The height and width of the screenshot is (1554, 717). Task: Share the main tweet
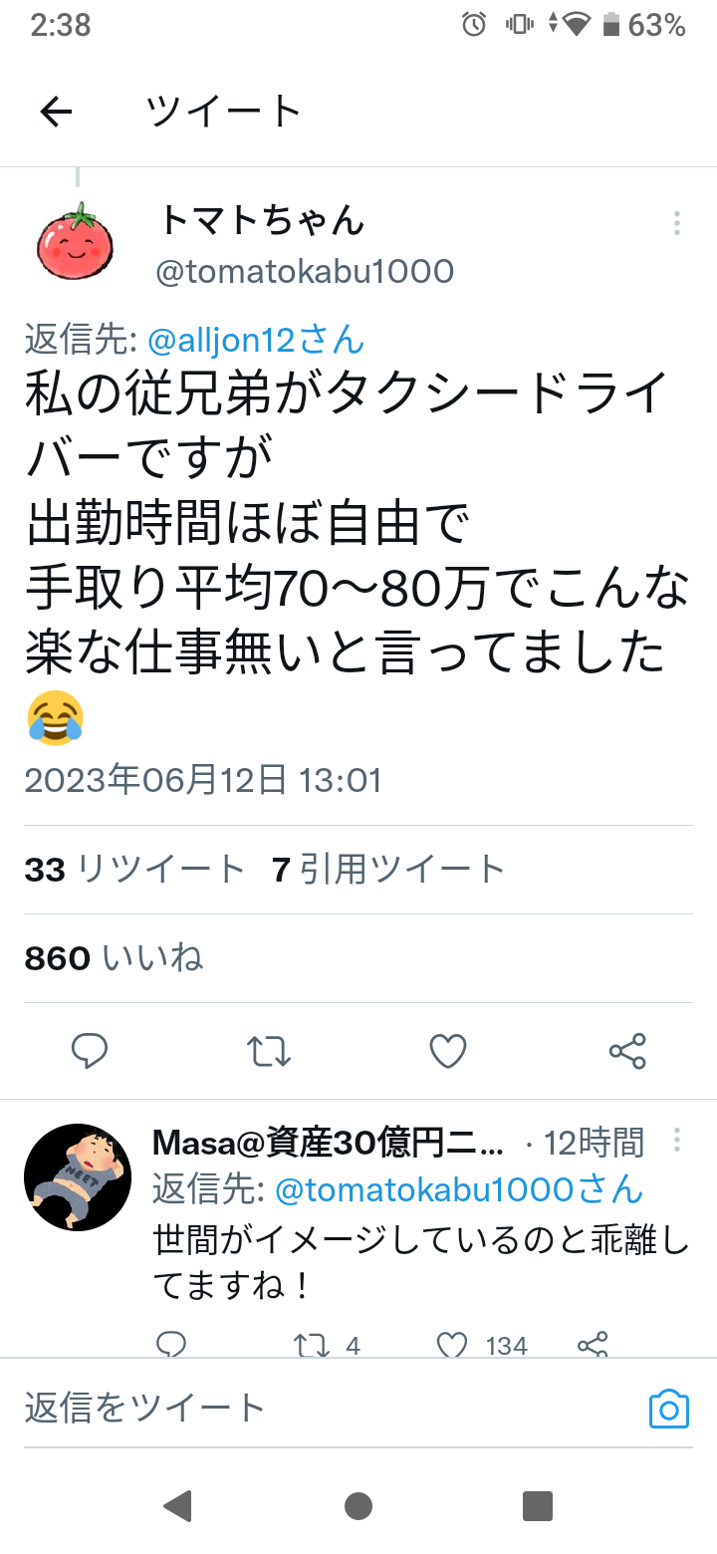click(x=627, y=1051)
